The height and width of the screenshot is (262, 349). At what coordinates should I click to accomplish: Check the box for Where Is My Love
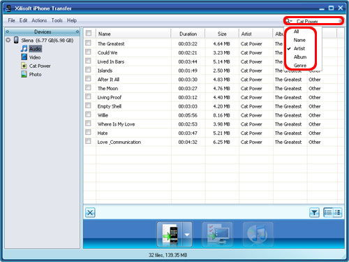(88, 123)
